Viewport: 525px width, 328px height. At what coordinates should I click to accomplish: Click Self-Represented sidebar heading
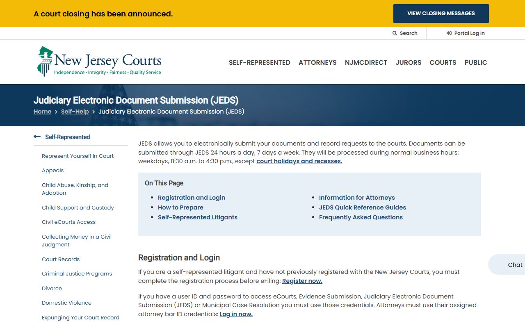coord(67,137)
